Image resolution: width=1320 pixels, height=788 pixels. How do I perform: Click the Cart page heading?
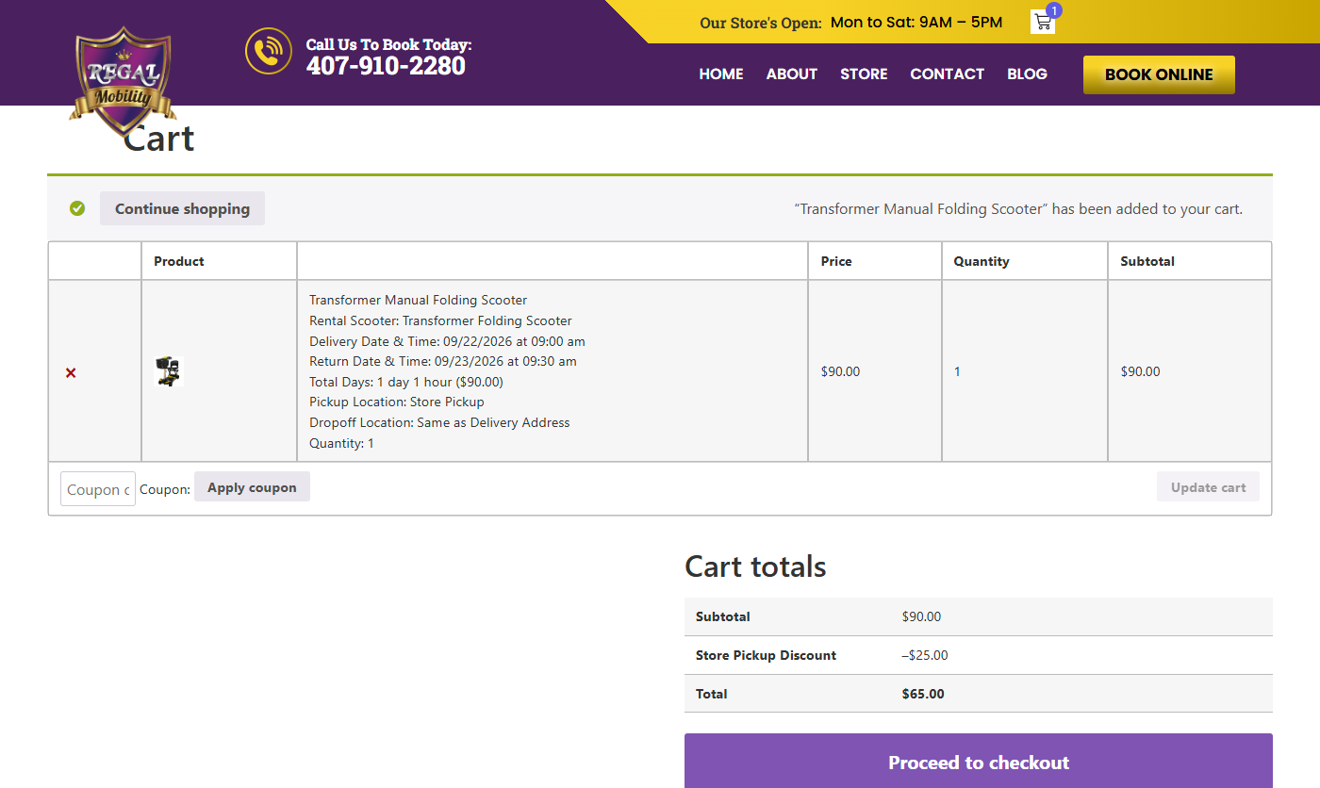(158, 139)
